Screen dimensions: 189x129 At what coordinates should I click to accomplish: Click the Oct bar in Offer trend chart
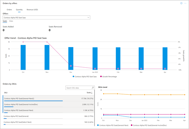point(23,57)
